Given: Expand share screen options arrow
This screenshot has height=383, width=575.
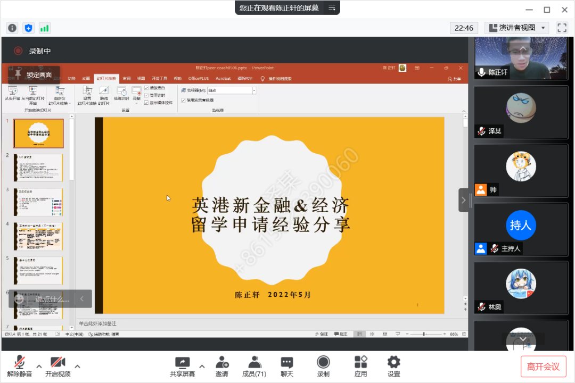Looking at the screenshot, I should [202, 366].
